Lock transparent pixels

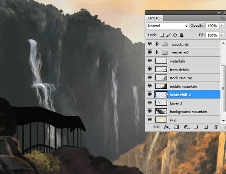[162, 35]
